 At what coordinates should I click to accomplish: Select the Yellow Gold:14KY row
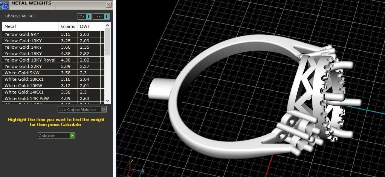(53, 47)
